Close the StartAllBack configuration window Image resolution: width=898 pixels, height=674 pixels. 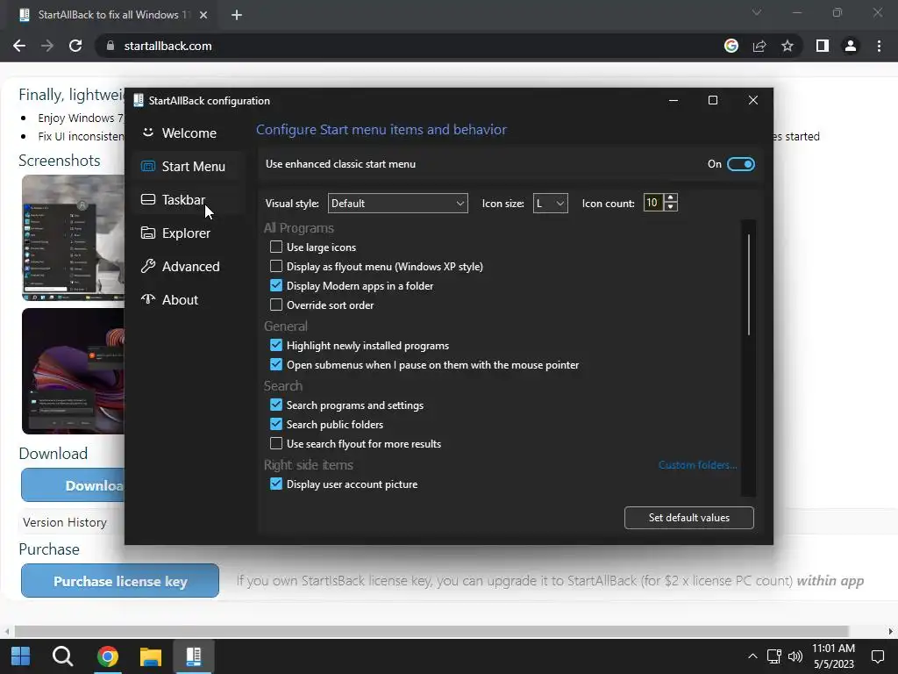pos(753,100)
